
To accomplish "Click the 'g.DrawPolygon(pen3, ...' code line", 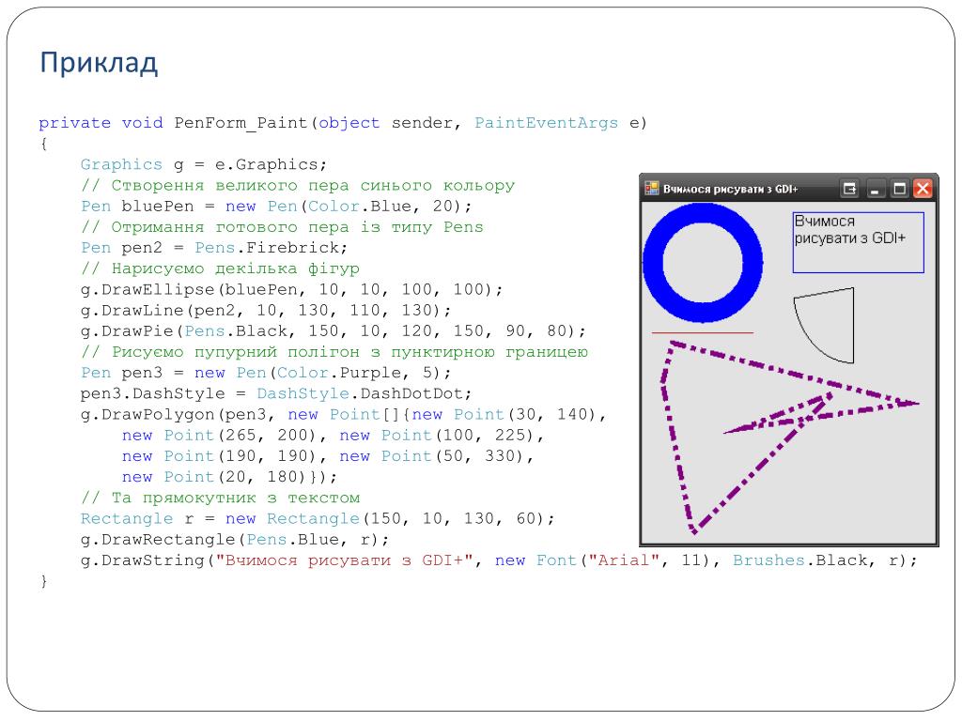I will coord(343,415).
